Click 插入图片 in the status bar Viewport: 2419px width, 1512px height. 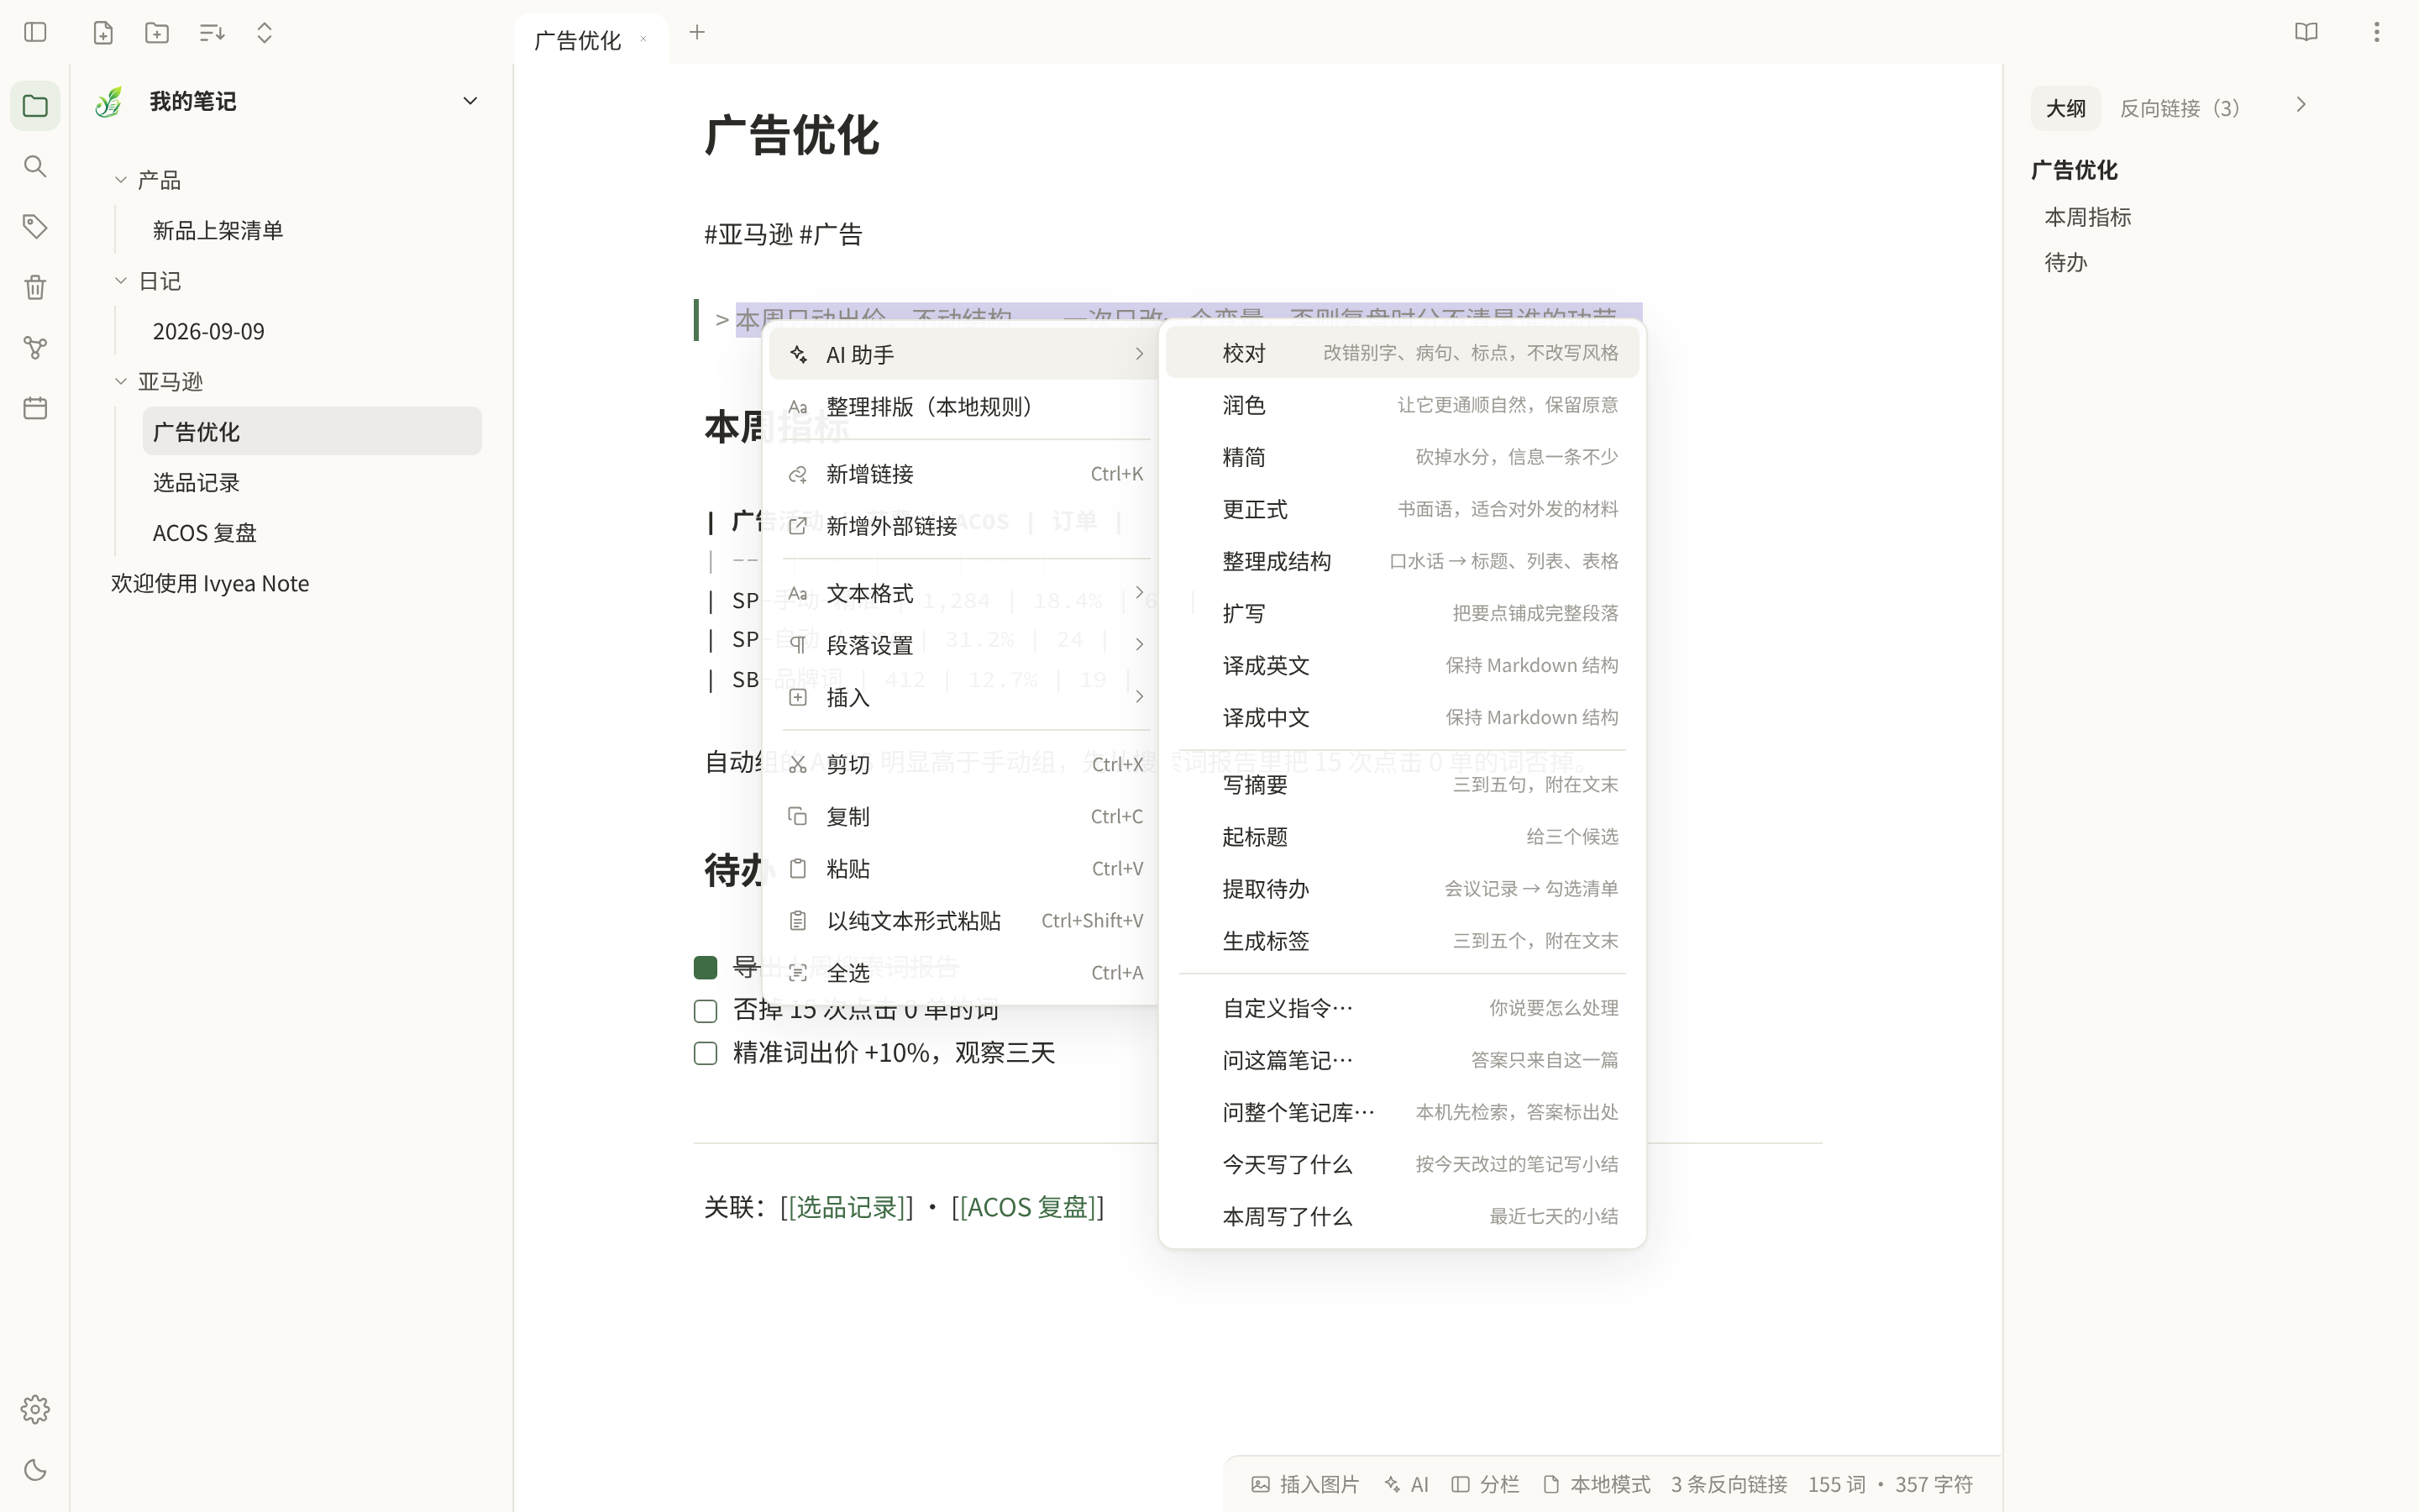(1305, 1484)
